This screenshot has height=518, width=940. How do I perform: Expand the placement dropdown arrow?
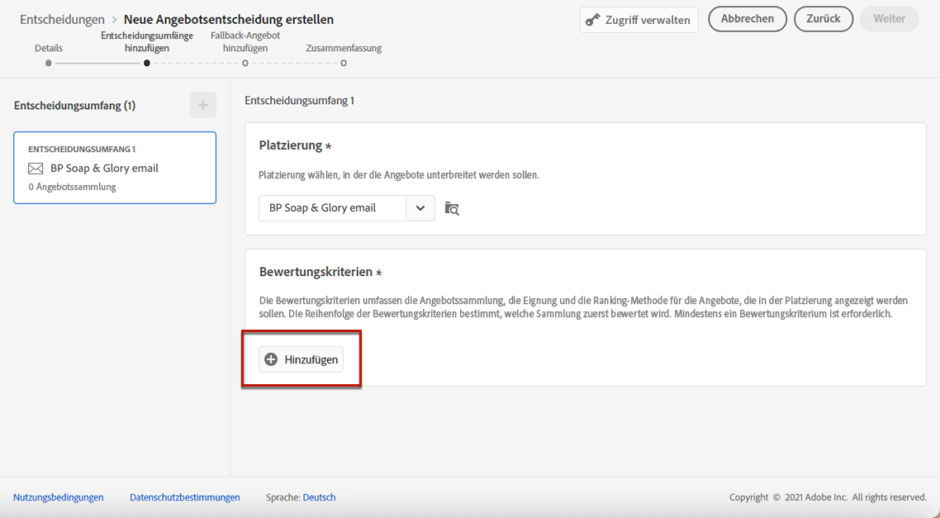[420, 208]
